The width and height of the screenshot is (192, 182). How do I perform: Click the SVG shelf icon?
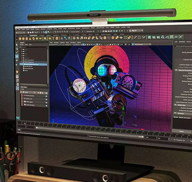coord(57,38)
